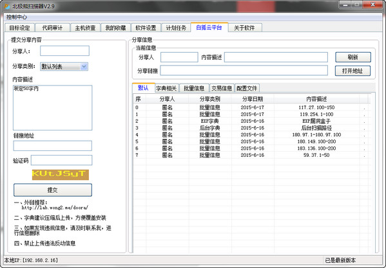This screenshot has width=386, height=268.
Task: Switch to the 字典相关 sub-tab
Action: 167,88
